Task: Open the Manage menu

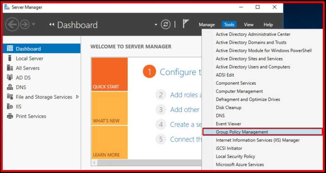Action: click(x=207, y=25)
